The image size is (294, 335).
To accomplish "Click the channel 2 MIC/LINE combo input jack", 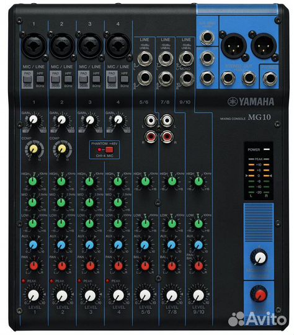I will click(62, 46).
